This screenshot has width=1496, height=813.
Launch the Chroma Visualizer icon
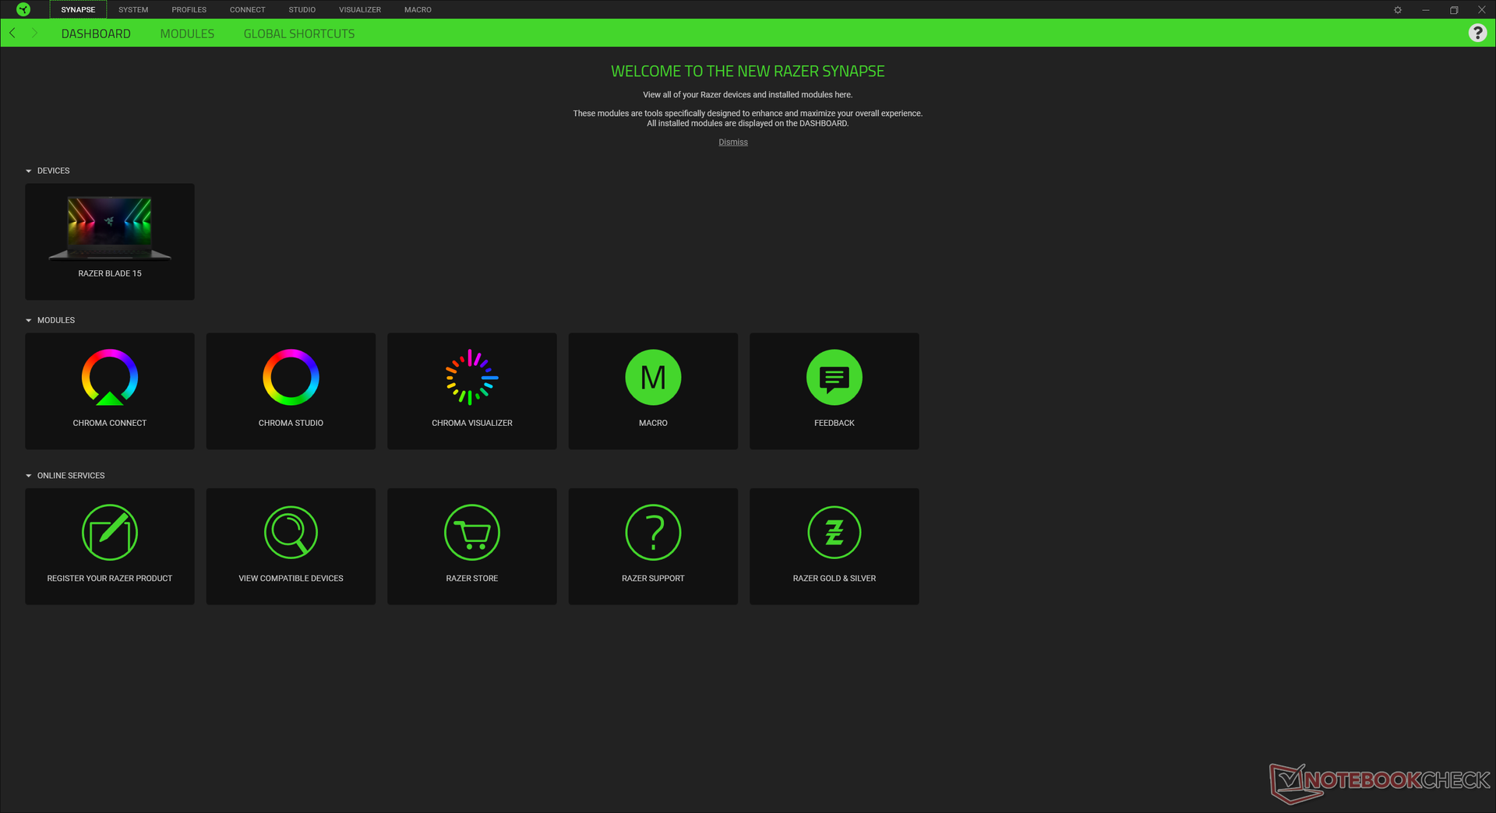(472, 378)
